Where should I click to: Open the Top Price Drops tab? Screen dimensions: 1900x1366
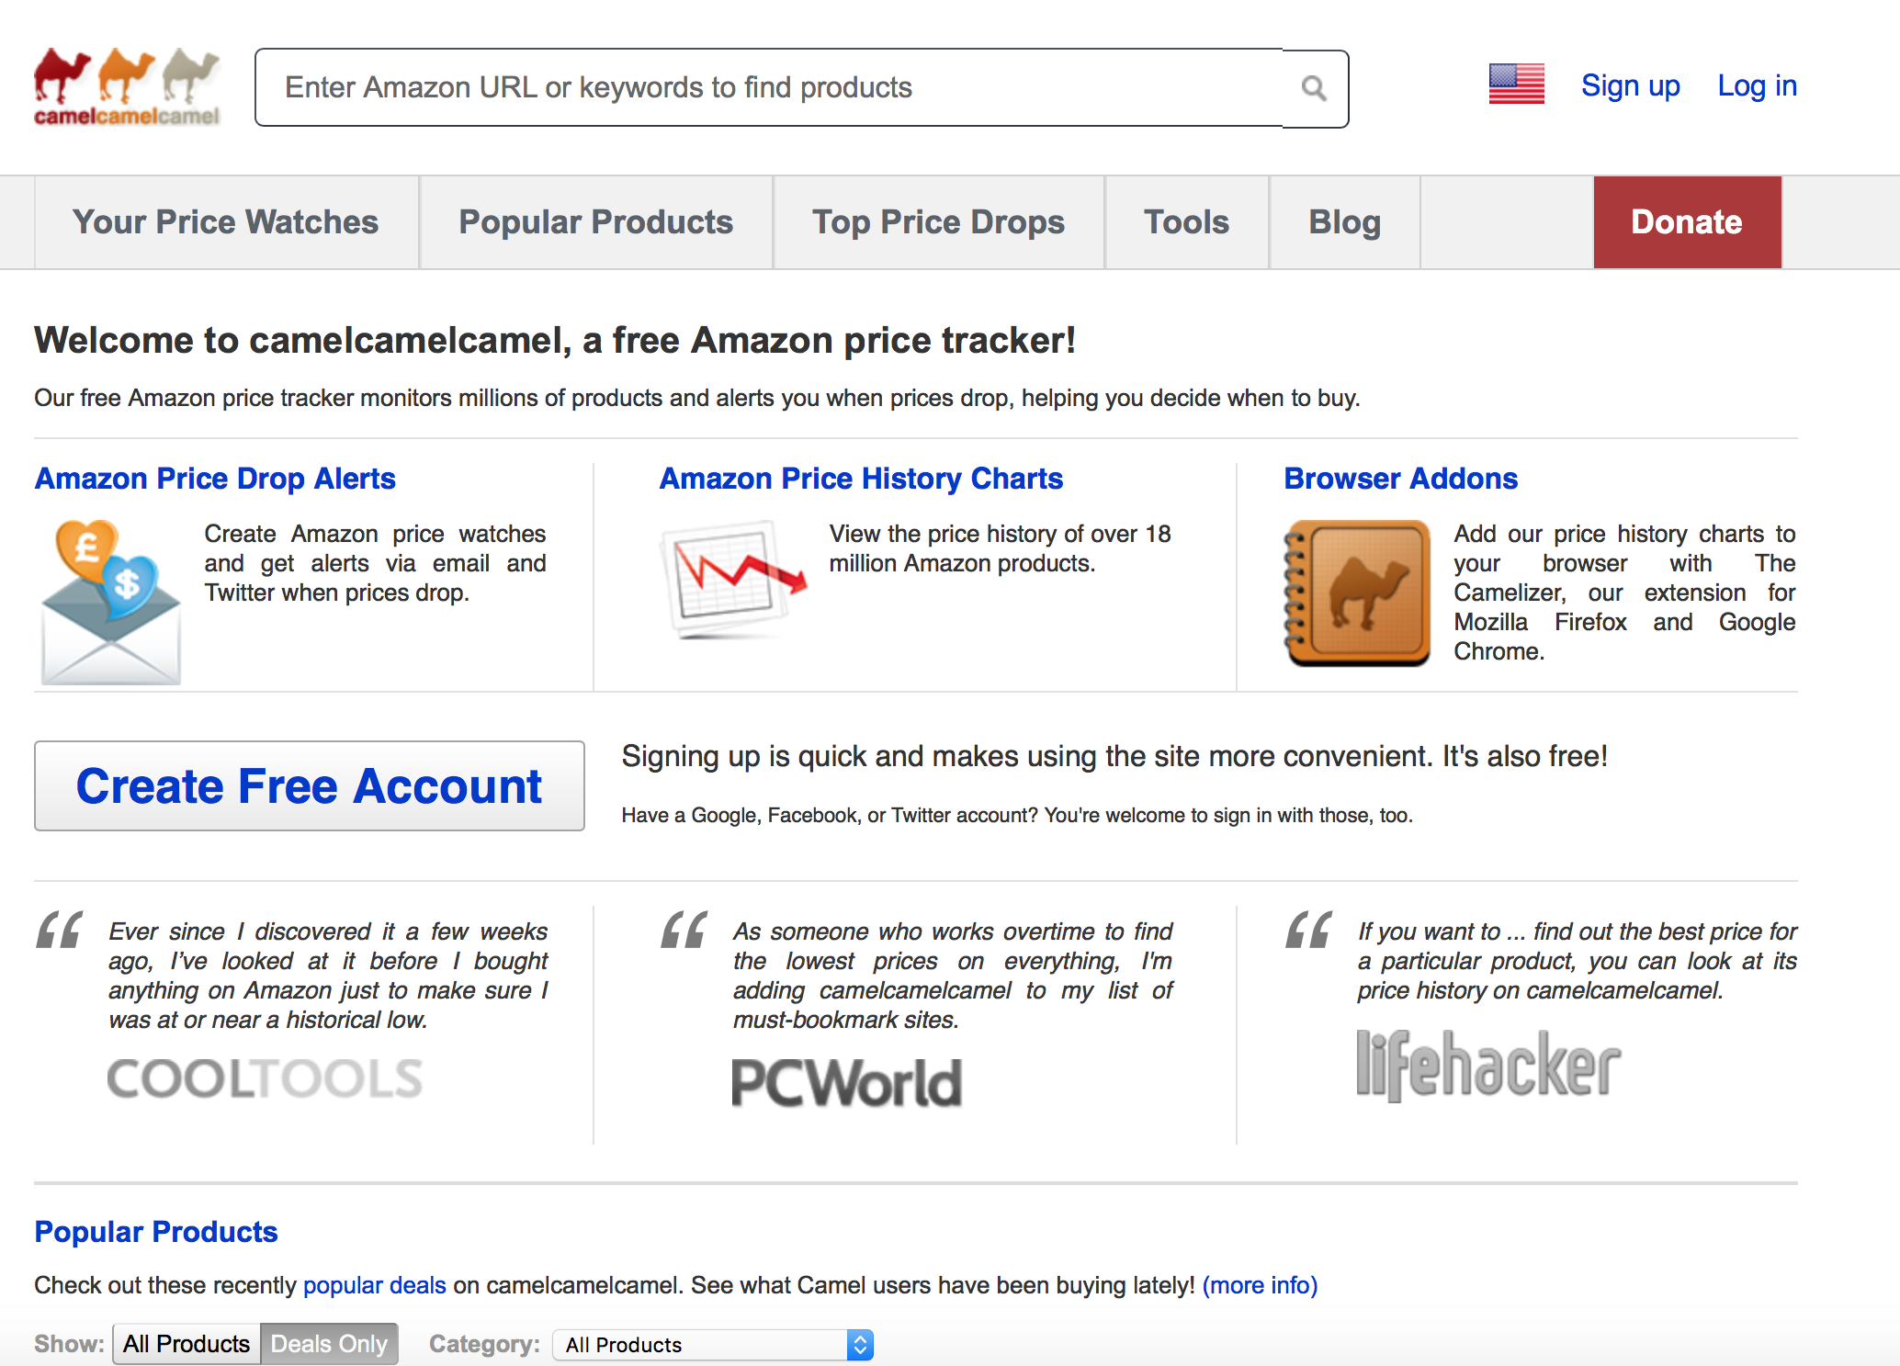(938, 222)
